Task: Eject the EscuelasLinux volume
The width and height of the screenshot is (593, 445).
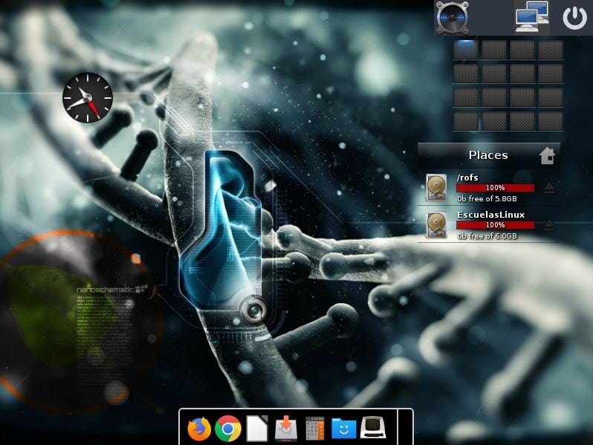Action: pyautogui.click(x=549, y=225)
